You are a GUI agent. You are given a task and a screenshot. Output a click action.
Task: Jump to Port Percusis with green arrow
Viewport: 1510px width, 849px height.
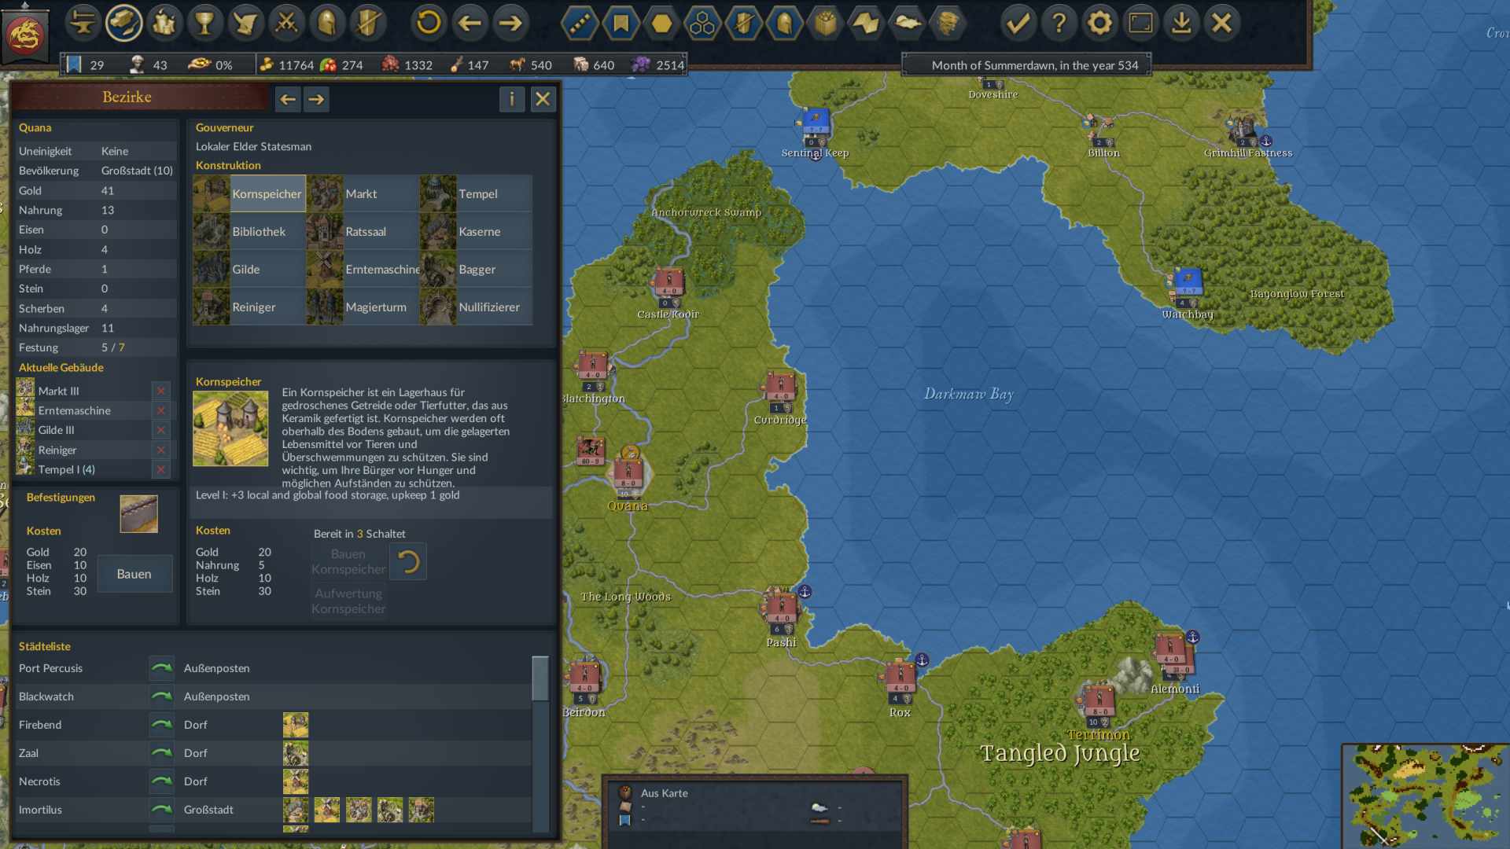coord(162,668)
